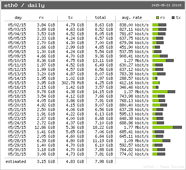Click the timestamp 2015-05-31 23:30

coord(166,5)
